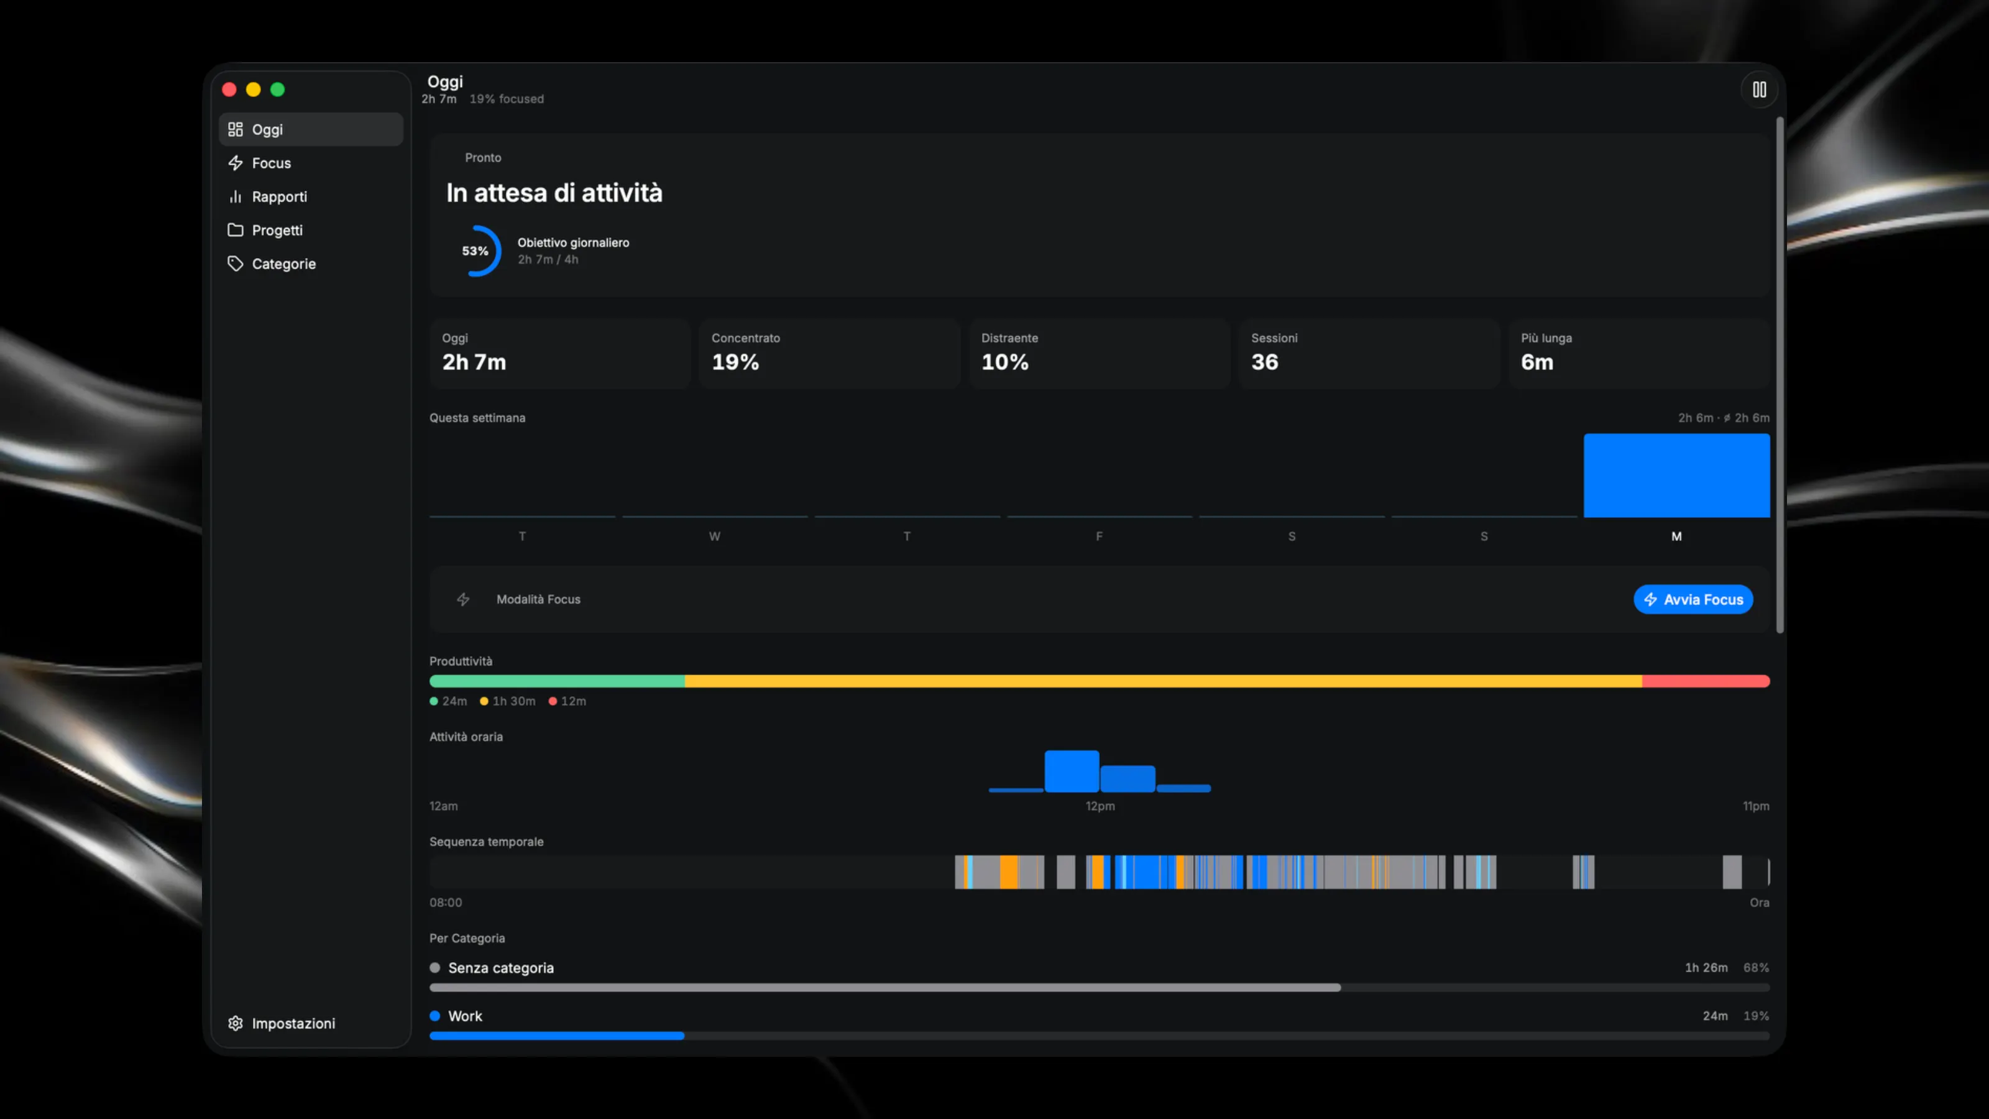Screen dimensions: 1989x1119
Task: Click the 68% value for Senza categoria
Action: pyautogui.click(x=1756, y=968)
